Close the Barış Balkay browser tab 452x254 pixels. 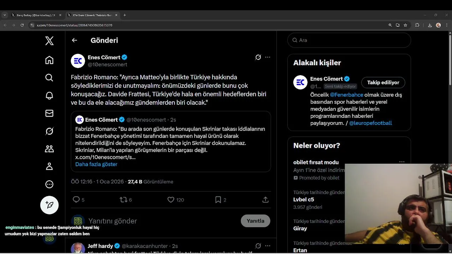[x=60, y=15]
